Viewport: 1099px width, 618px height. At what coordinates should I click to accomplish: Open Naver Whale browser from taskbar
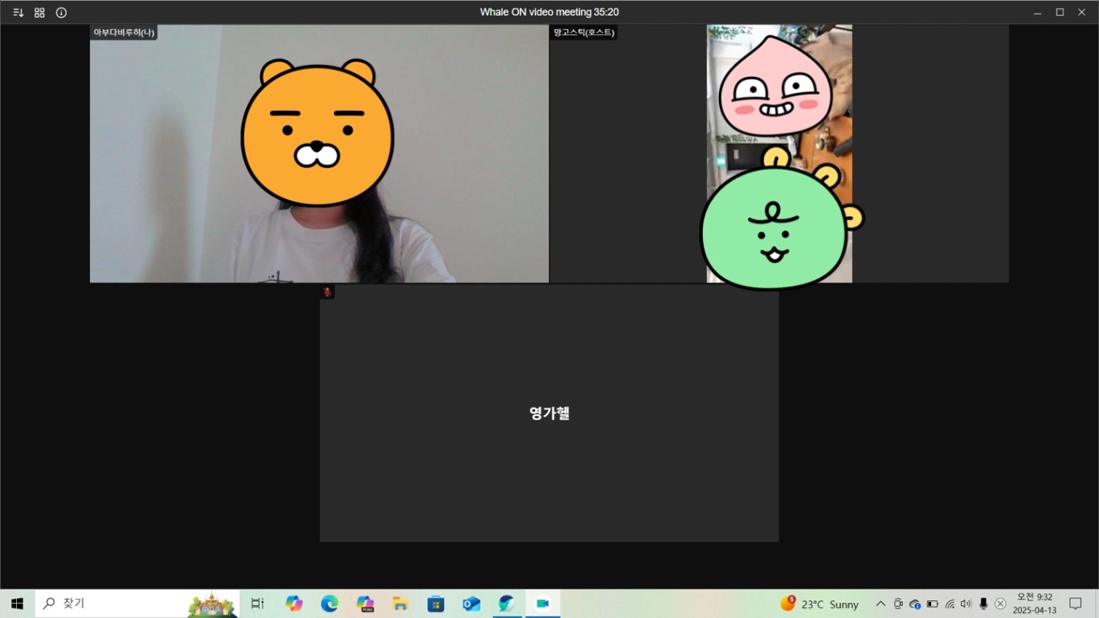[506, 604]
